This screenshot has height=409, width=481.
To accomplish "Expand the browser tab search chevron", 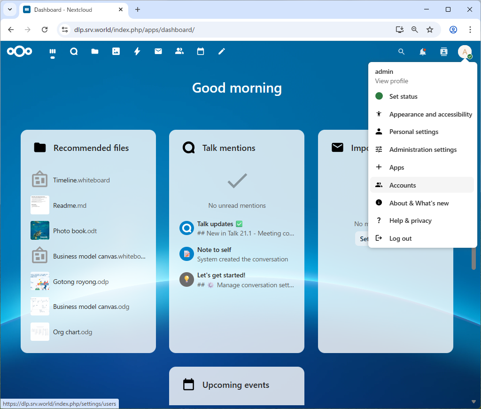I will (9, 9).
